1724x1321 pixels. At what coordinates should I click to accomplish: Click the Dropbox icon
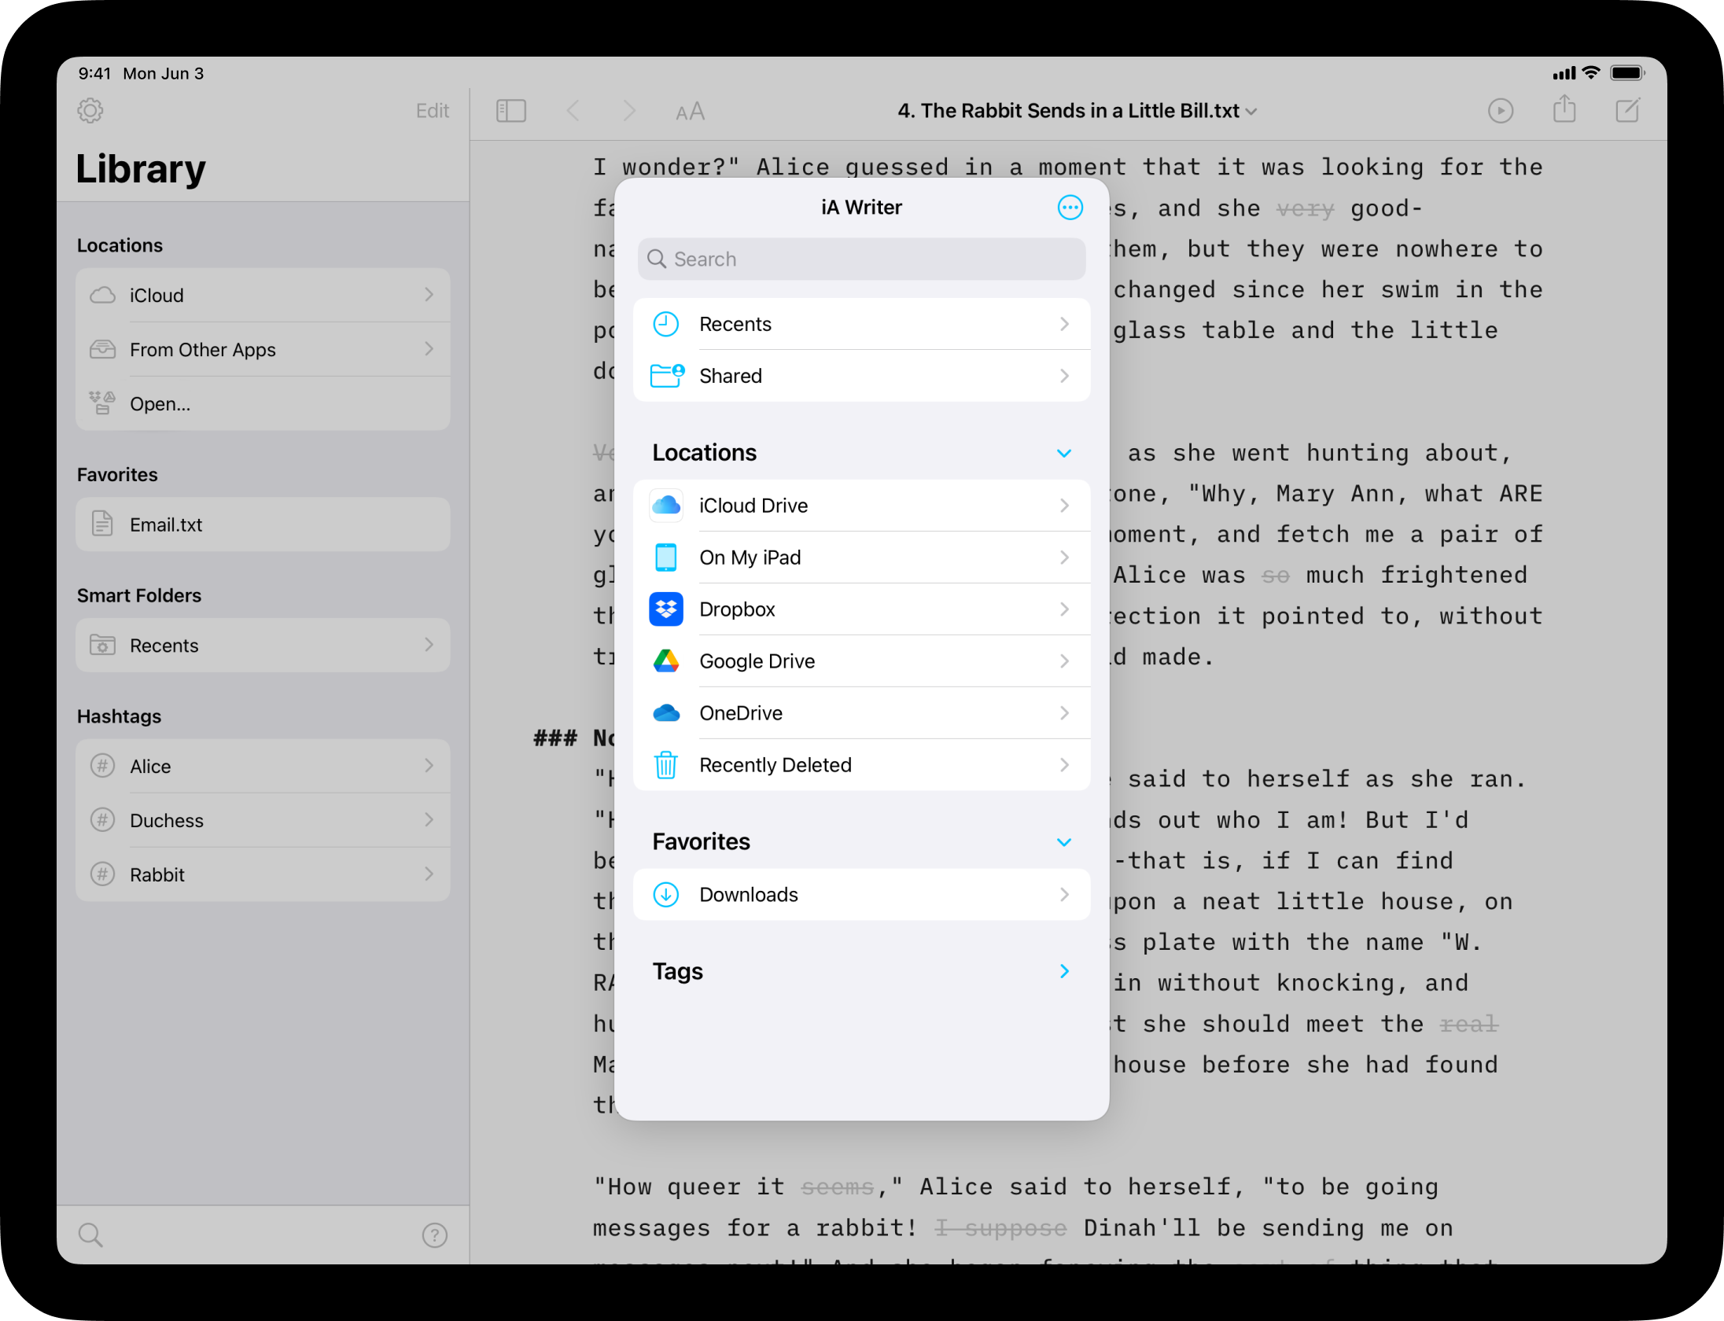pyautogui.click(x=666, y=609)
